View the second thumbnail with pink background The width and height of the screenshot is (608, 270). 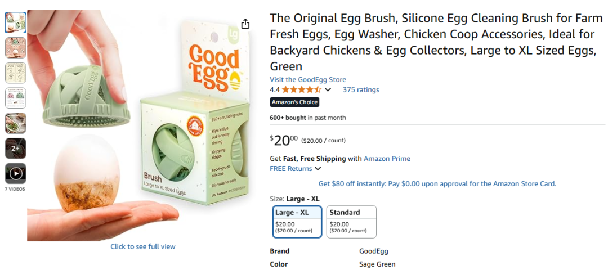click(15, 48)
